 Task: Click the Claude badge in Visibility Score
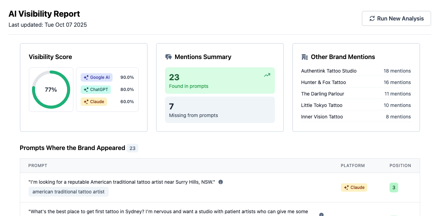coord(94,102)
